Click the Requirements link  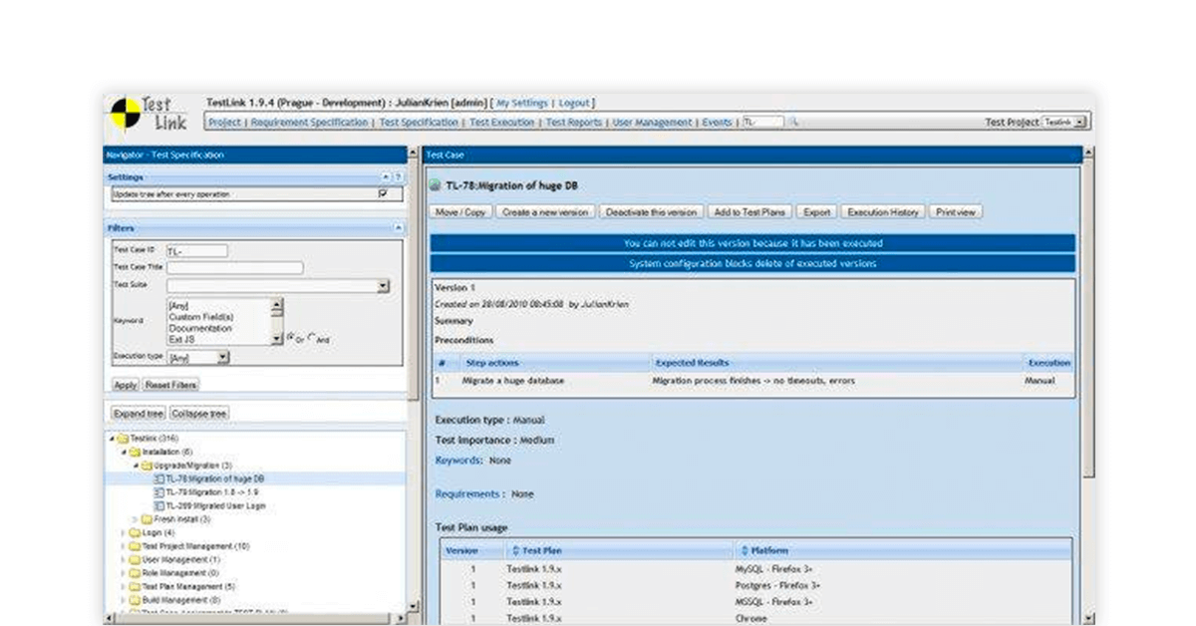click(x=466, y=494)
